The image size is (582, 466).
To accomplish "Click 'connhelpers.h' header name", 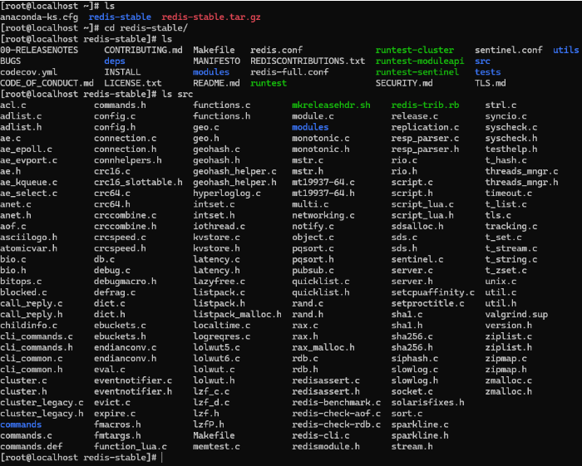I will click(x=128, y=160).
